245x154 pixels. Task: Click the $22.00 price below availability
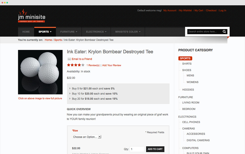[x=71, y=78]
